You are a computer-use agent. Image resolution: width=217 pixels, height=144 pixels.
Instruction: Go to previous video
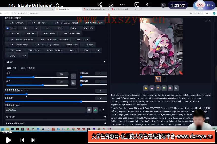point(22,140)
